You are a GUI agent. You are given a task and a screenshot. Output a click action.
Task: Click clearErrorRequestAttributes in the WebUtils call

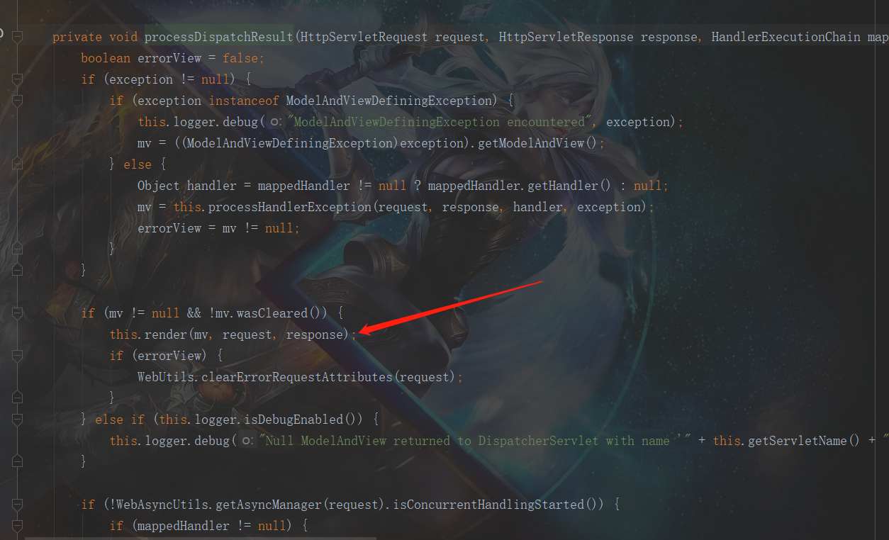click(x=297, y=377)
